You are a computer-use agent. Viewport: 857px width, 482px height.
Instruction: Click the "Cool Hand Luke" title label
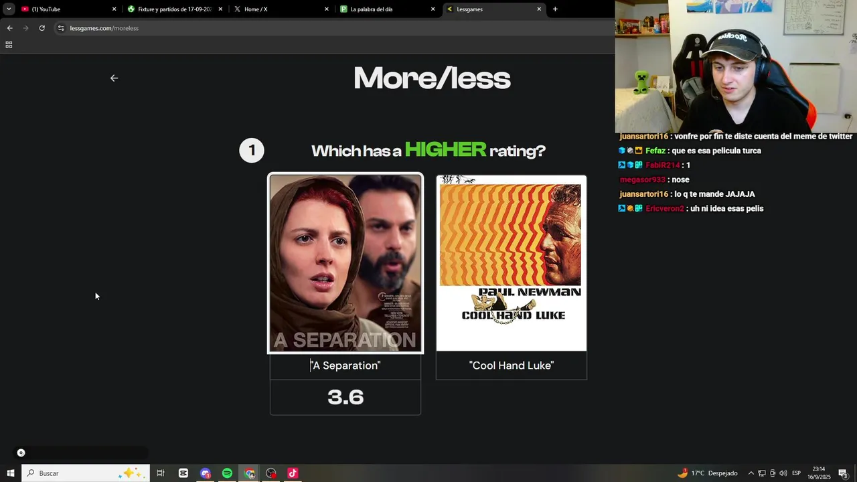[x=512, y=366]
